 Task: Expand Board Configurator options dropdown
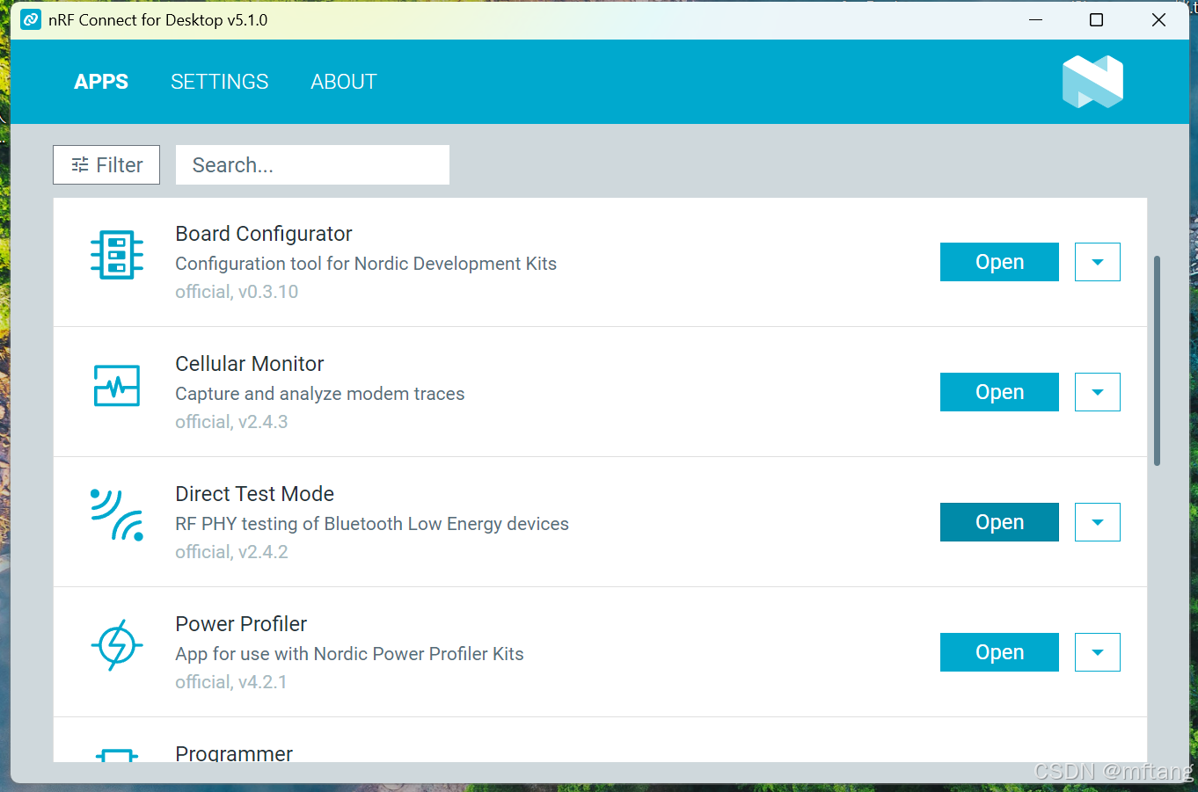[1098, 262]
